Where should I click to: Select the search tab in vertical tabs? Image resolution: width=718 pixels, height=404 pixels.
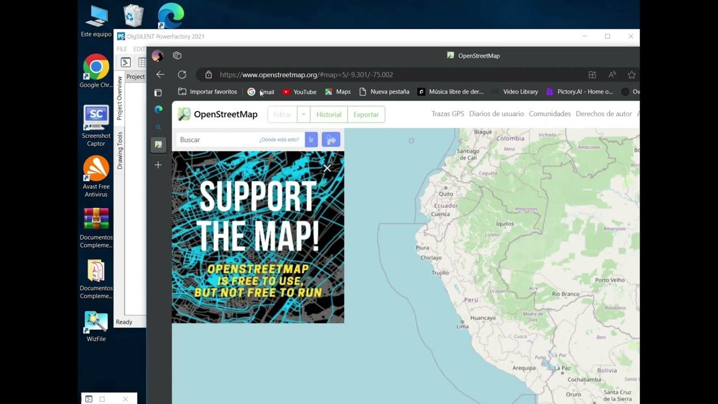click(158, 127)
